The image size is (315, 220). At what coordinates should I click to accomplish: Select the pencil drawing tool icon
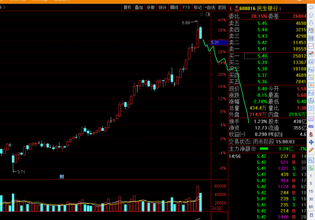coord(311,150)
